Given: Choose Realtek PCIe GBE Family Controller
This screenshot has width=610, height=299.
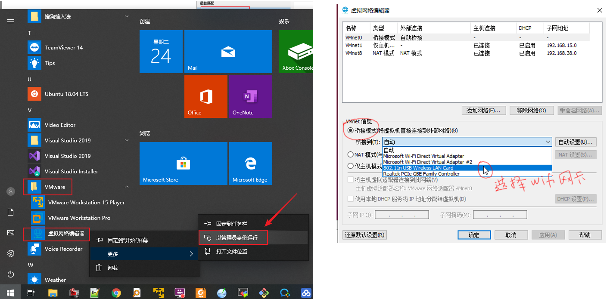Looking at the screenshot, I should [x=467, y=174].
